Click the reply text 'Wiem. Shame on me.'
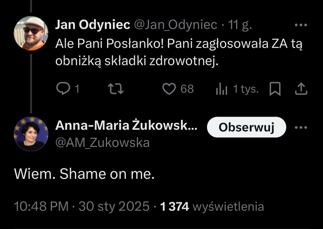The image size is (323, 229). [84, 174]
